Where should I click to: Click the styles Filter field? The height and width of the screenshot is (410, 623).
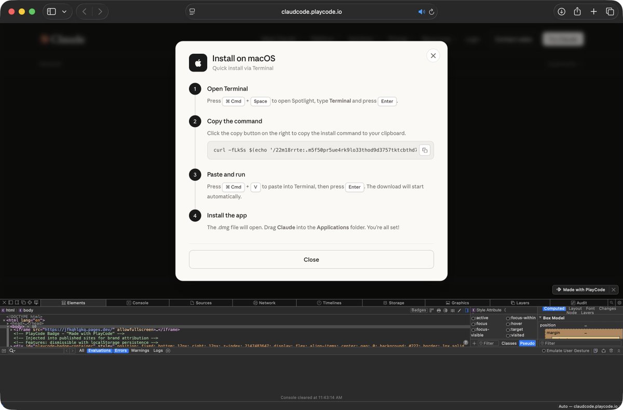488,343
